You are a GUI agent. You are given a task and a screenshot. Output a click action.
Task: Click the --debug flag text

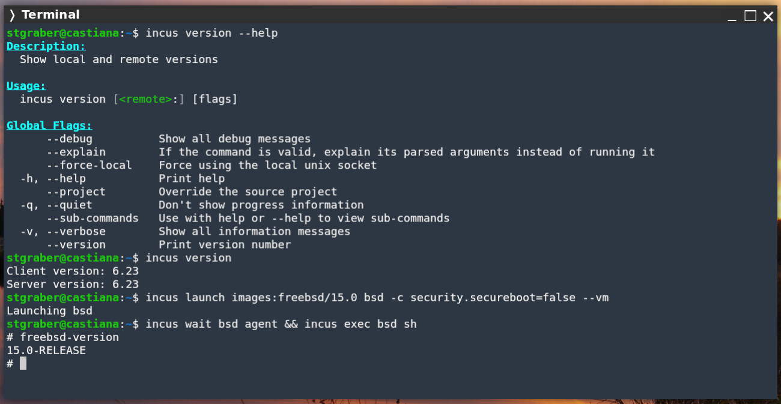click(x=70, y=139)
